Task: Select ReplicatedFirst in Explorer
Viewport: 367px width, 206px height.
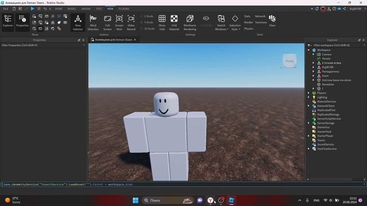Action: pos(326,110)
